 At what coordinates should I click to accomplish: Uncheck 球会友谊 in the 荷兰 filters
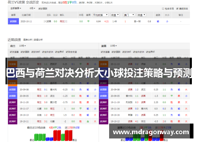[x=67, y=52]
